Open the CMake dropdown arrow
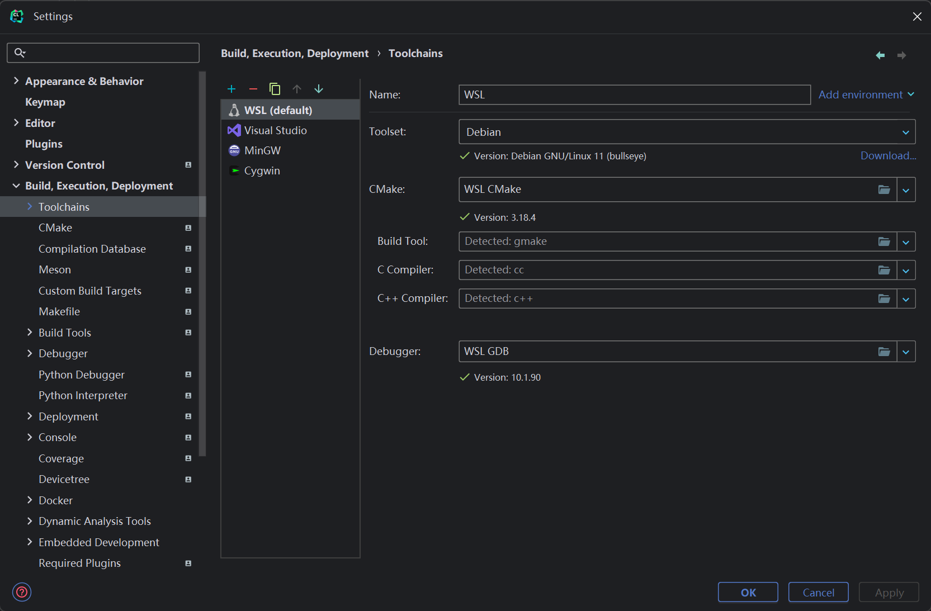Viewport: 931px width, 611px height. (906, 190)
